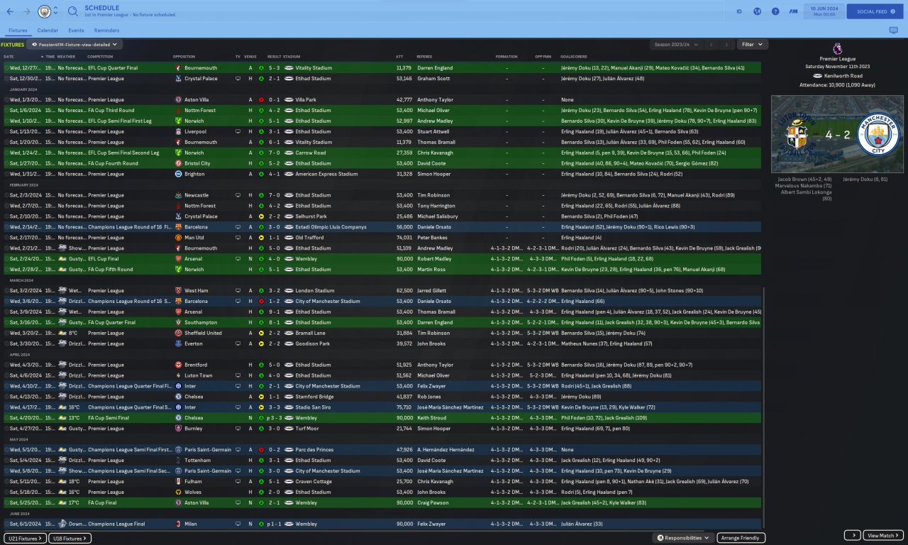Viewport: 908px width, 545px height.
Task: Switch to the Calendar tab
Action: pyautogui.click(x=48, y=31)
